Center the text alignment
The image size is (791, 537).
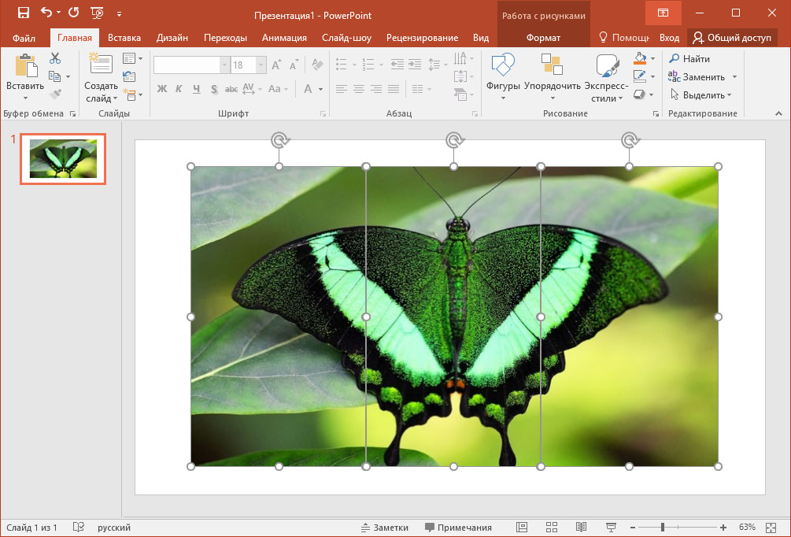(x=359, y=89)
